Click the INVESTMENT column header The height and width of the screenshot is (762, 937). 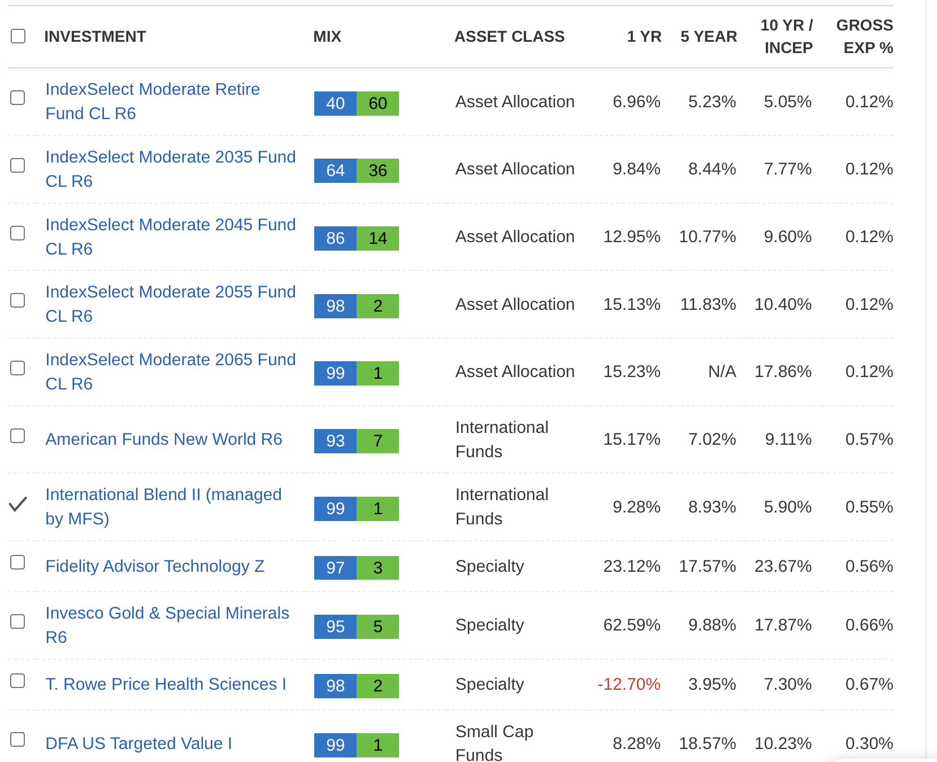(x=95, y=37)
